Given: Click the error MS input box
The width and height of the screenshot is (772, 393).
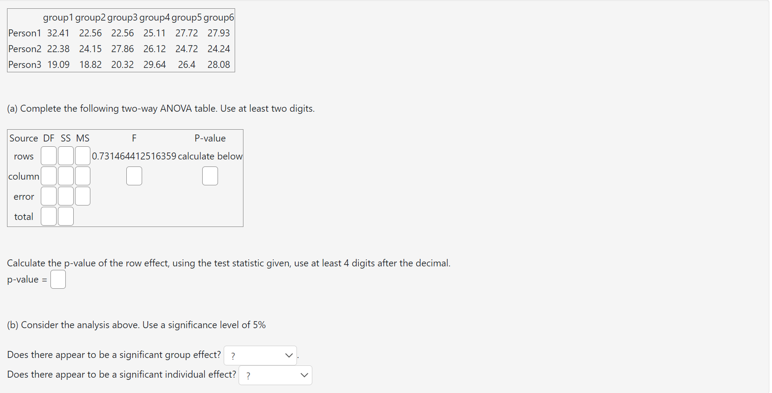Looking at the screenshot, I should pos(82,196).
